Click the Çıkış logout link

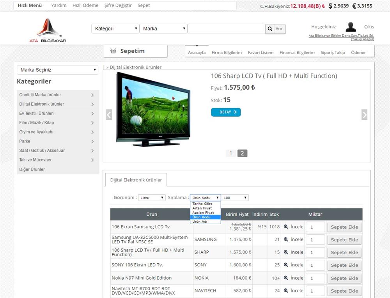[369, 27]
